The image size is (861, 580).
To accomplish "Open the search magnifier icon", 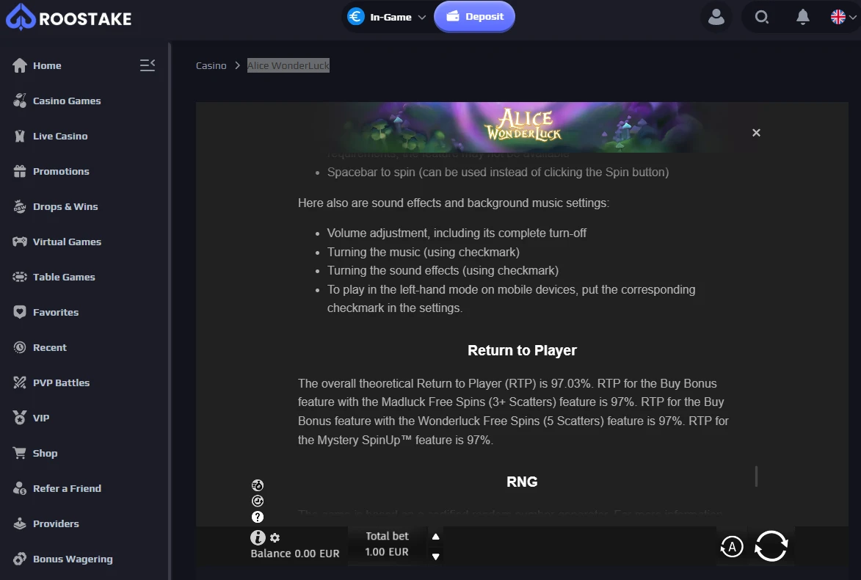I will (x=761, y=17).
